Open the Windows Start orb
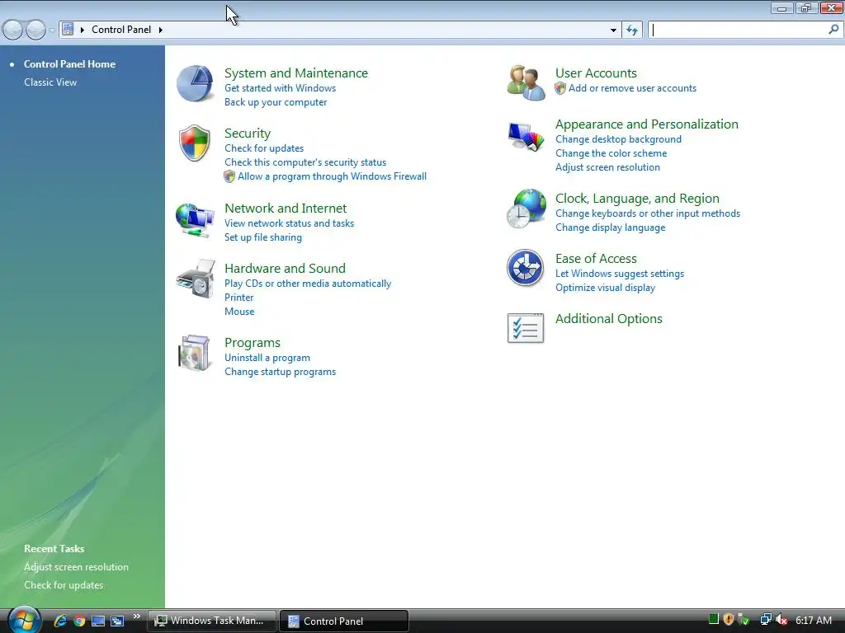Viewport: 845px width, 633px height. click(24, 620)
